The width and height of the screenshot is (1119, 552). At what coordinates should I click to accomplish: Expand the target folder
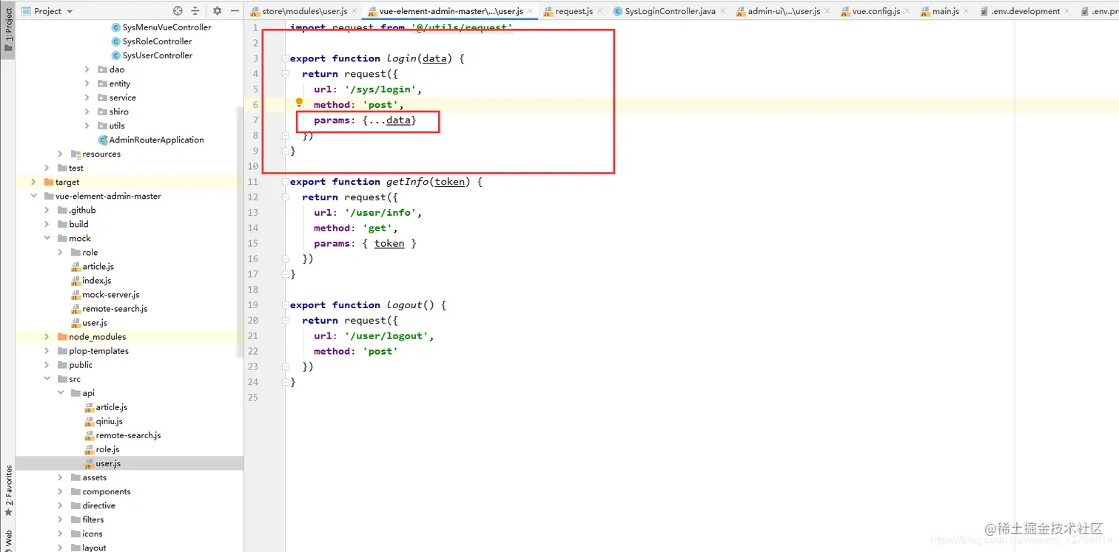tap(34, 182)
